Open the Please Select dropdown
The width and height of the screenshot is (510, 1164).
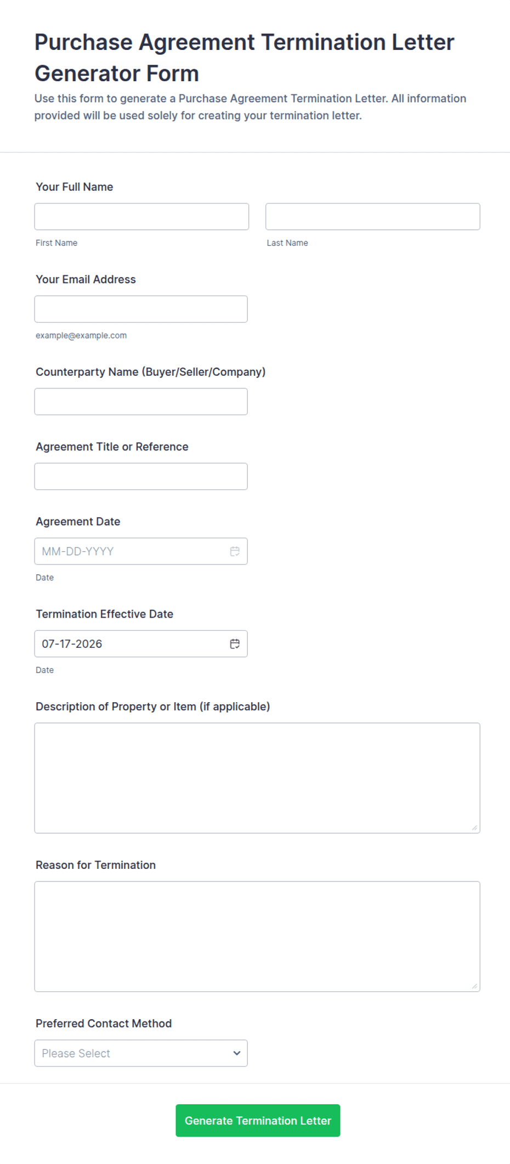pos(141,1053)
